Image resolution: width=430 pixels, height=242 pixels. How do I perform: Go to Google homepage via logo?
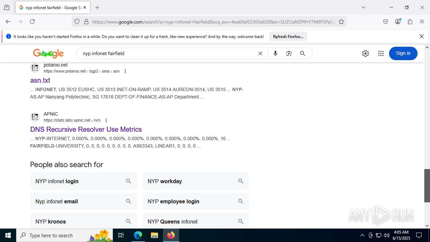48,53
